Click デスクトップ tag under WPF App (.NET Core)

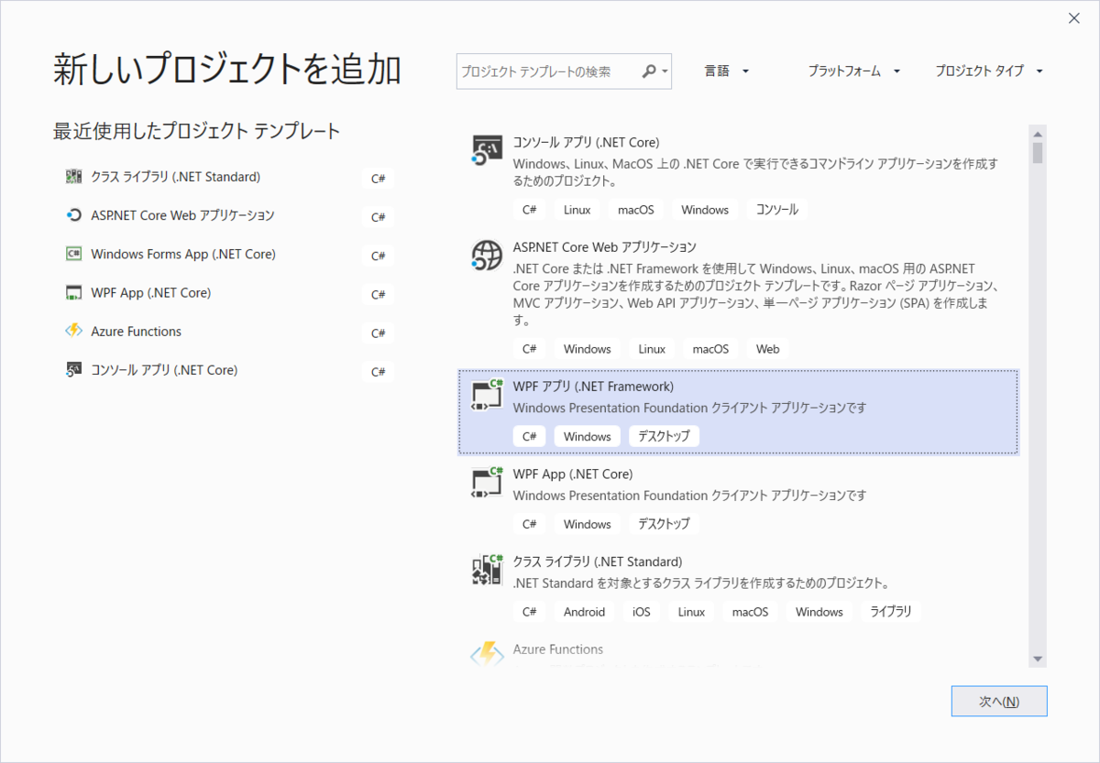coord(664,525)
